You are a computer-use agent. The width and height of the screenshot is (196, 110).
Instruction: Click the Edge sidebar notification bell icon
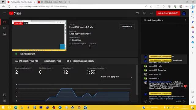pos(193,12)
